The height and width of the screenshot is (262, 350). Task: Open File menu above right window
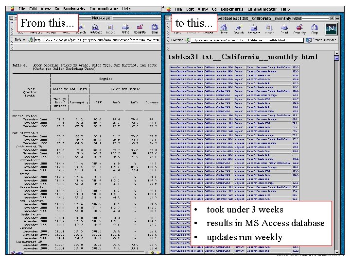tap(178, 9)
